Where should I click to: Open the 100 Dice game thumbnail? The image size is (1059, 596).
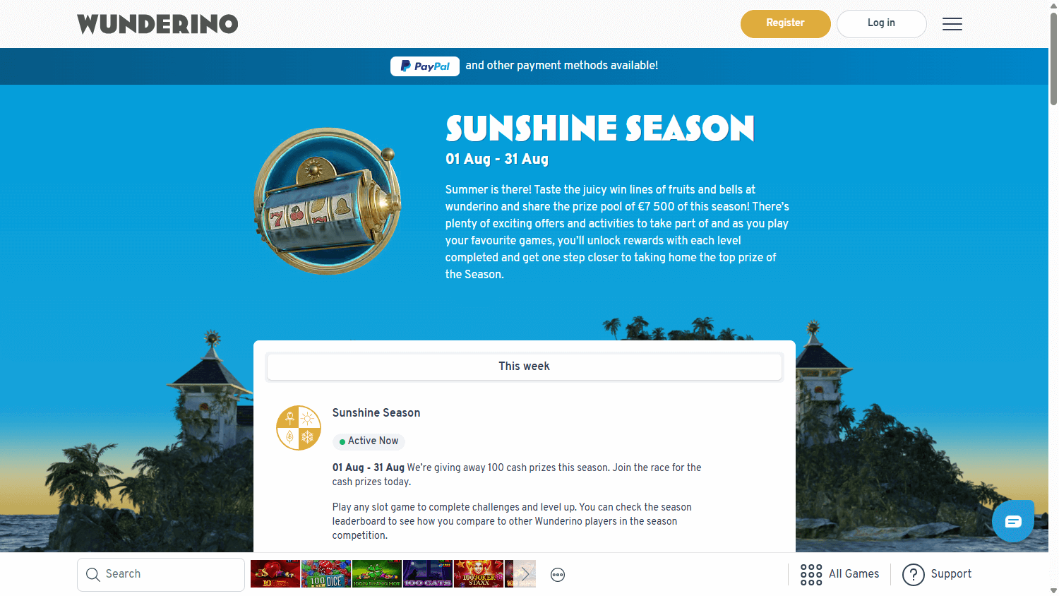[x=325, y=574]
